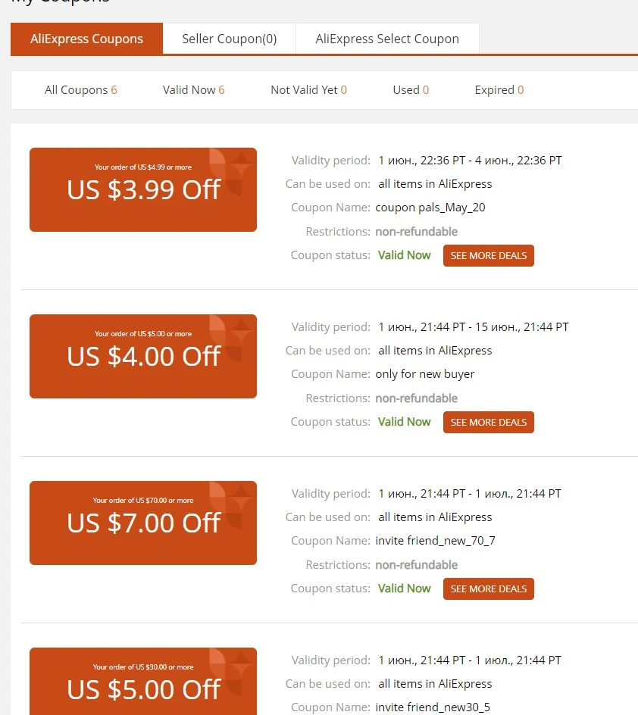The height and width of the screenshot is (715, 638).
Task: Show All Coupons 6 filter
Action: tap(81, 90)
